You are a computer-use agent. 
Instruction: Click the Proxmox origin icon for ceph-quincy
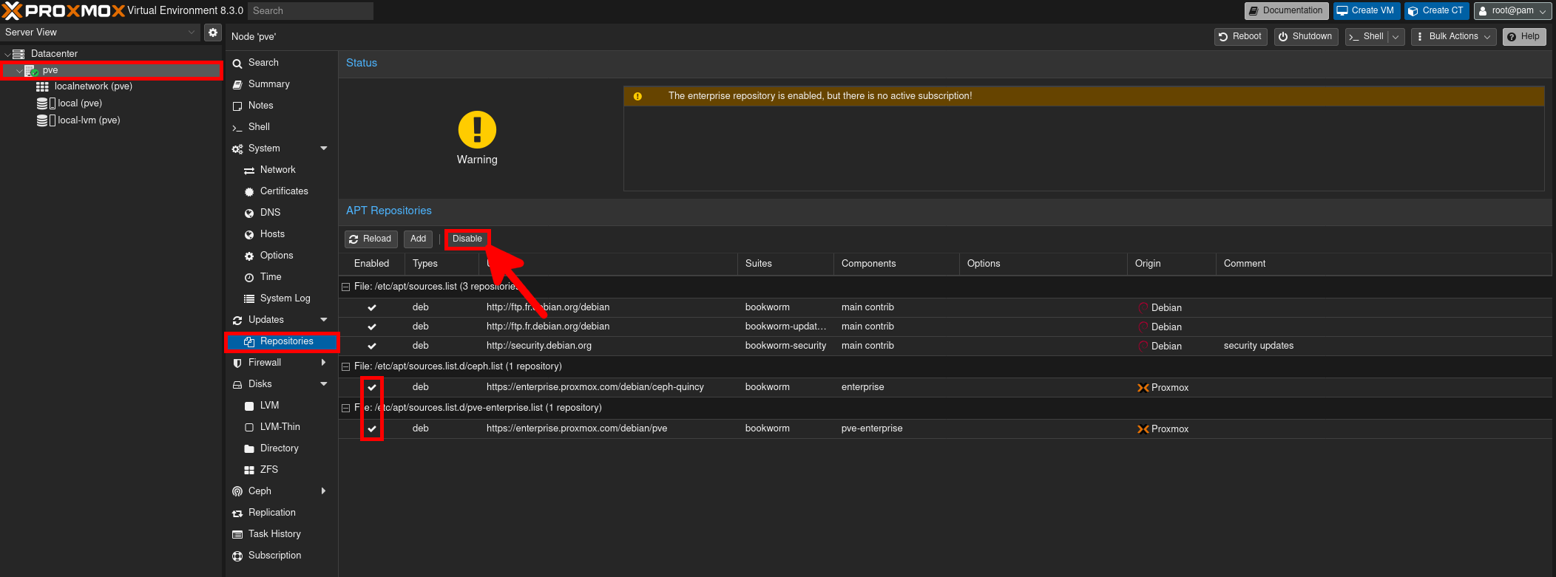[1143, 388]
